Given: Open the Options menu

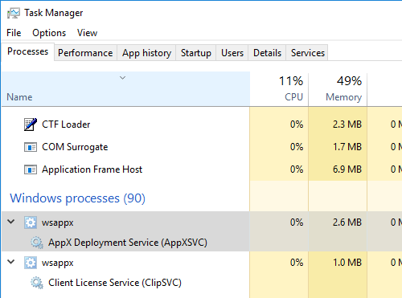Looking at the screenshot, I should [49, 33].
